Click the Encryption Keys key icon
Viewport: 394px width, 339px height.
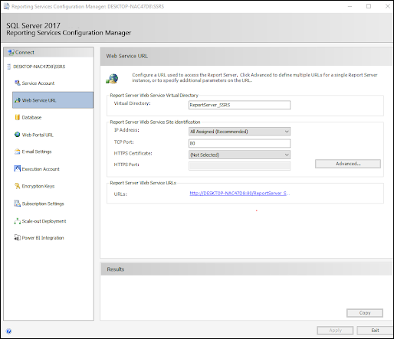tap(17, 186)
